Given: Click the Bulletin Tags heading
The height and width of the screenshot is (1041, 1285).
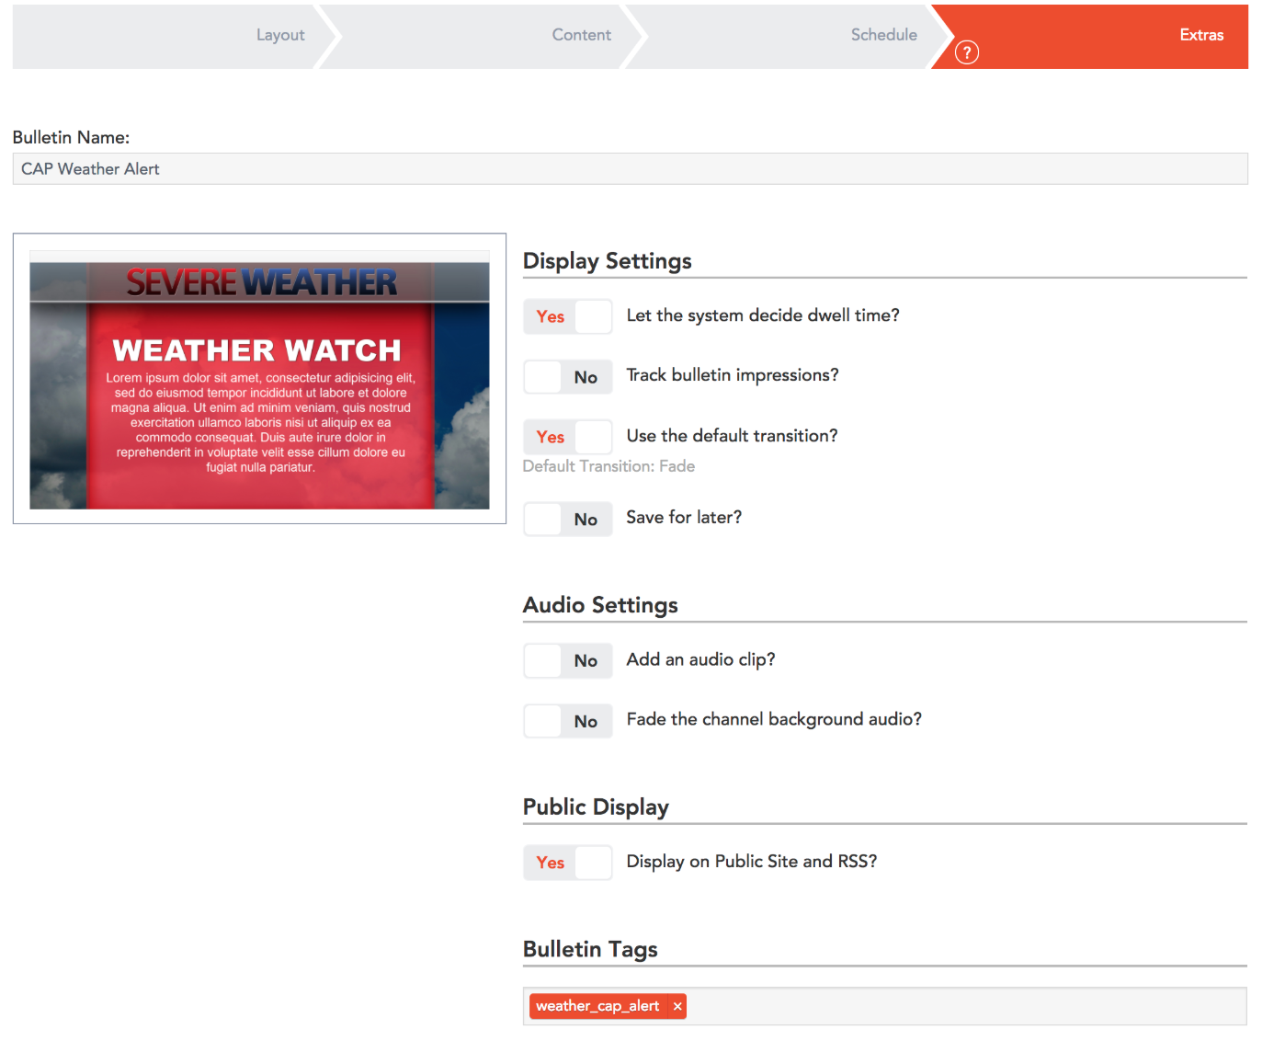Looking at the screenshot, I should pyautogui.click(x=590, y=949).
